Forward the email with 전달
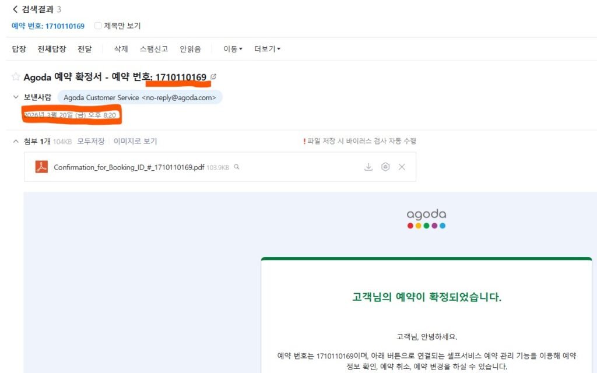The width and height of the screenshot is (597, 373). pos(85,49)
